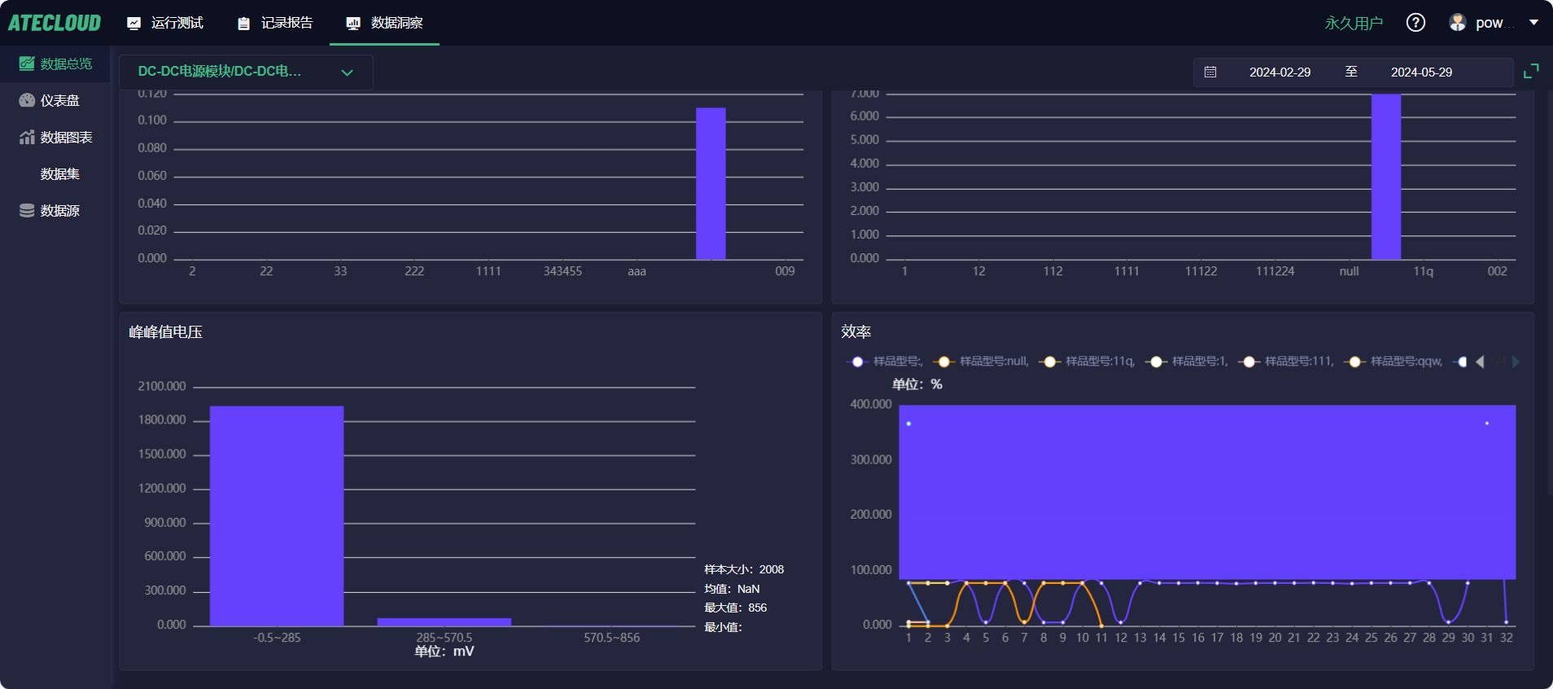This screenshot has height=689, width=1553.
Task: Click the 数据图表 chart icon
Action: (27, 137)
